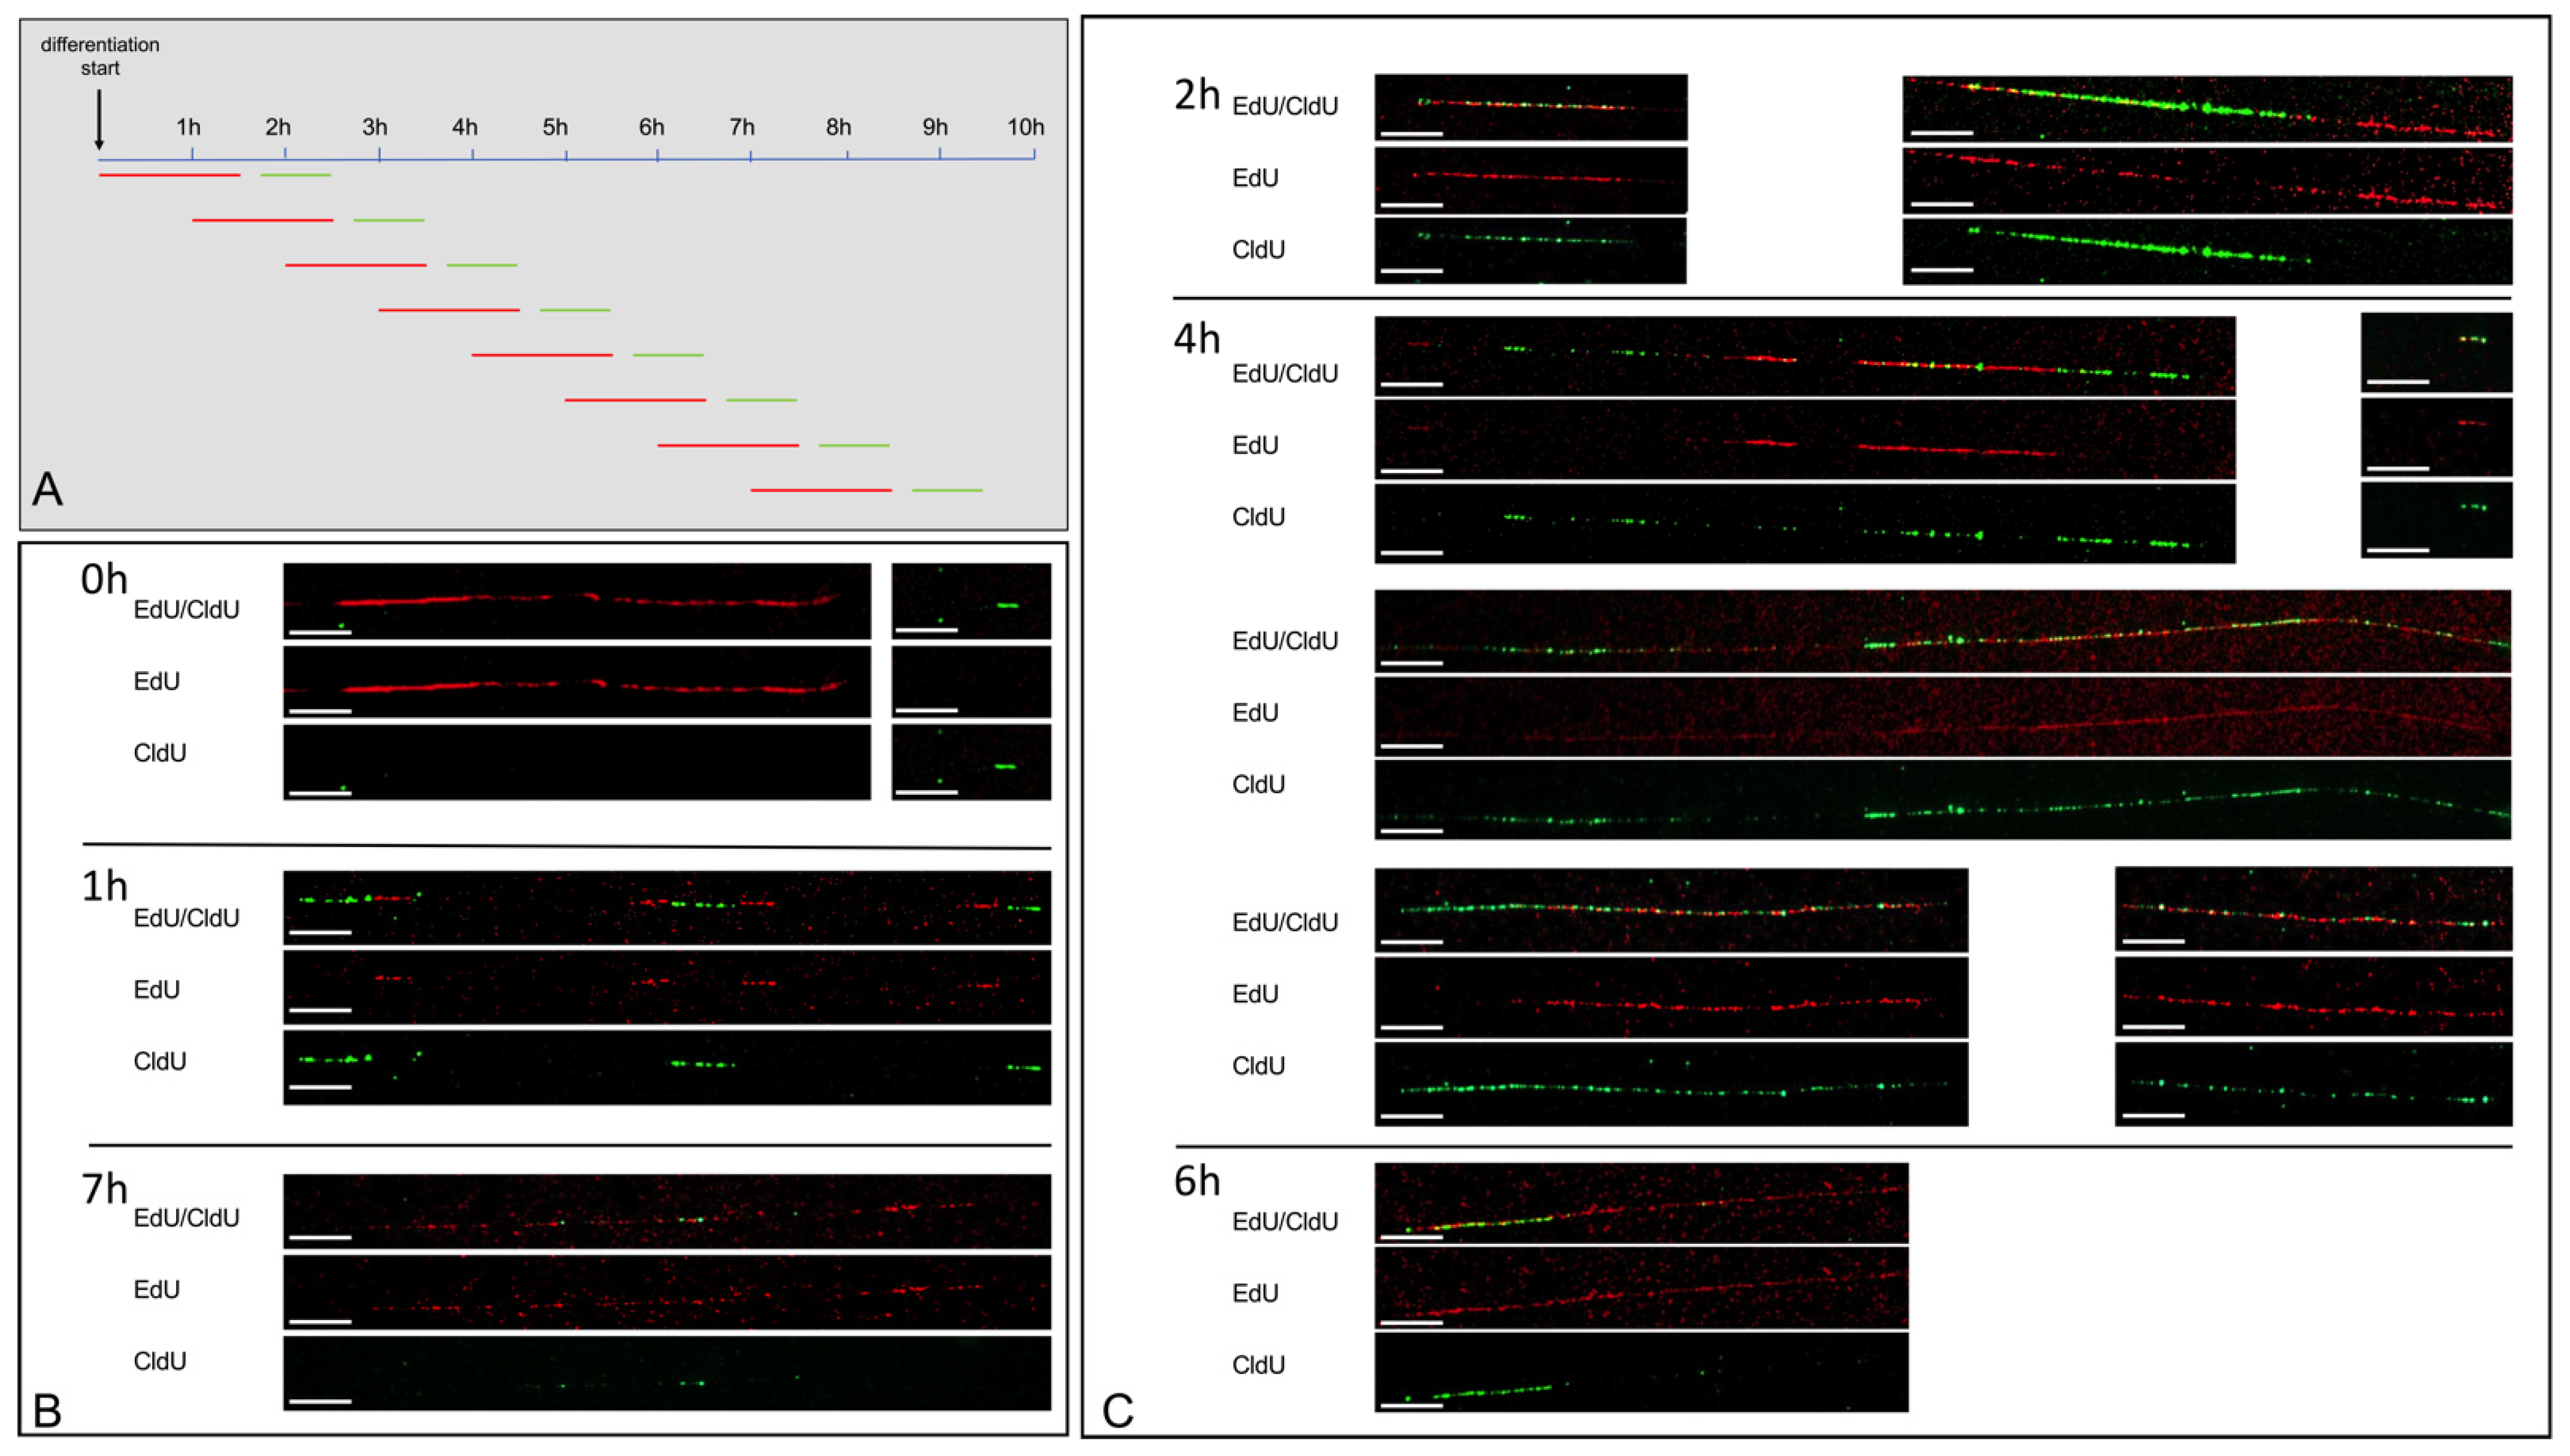This screenshot has width=2570, height=1456.
Task: Click the 7h time point heading
Action: point(104,1189)
